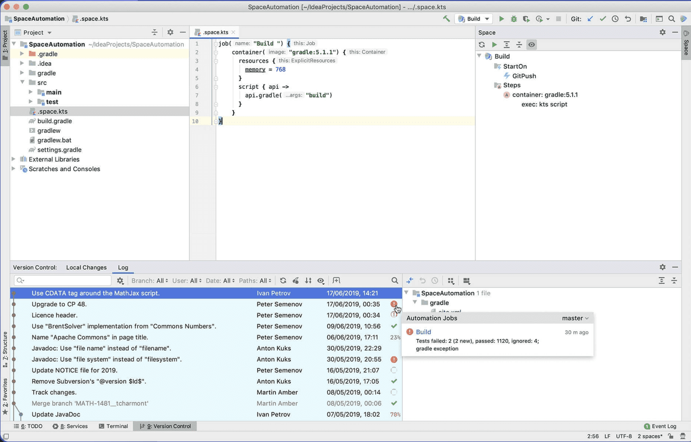Click LF line separator in status bar

(x=607, y=436)
